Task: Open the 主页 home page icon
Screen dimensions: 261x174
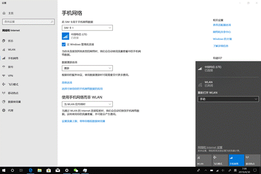Action: coord(4,13)
